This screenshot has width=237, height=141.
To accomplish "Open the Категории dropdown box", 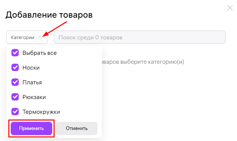I will (x=27, y=37).
